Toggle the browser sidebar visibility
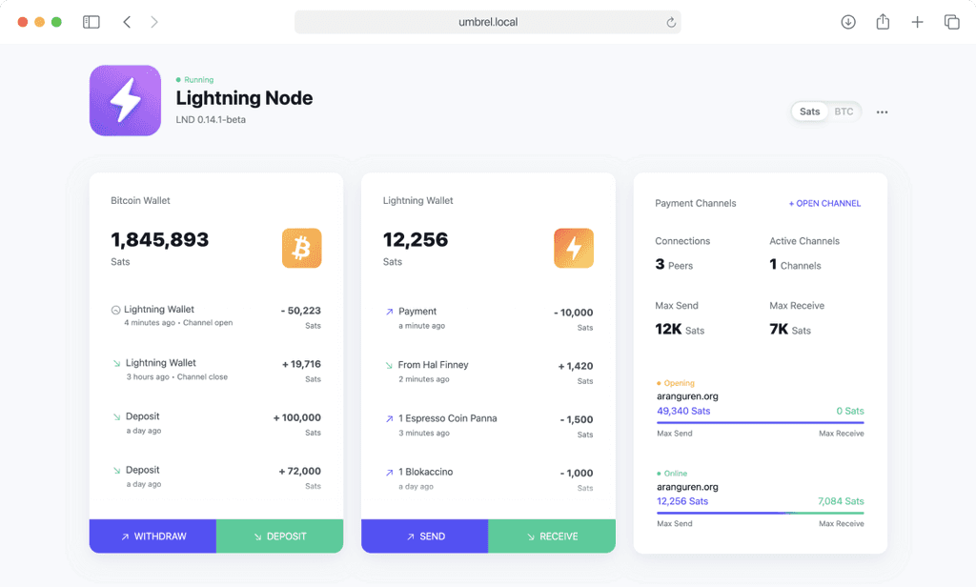This screenshot has width=976, height=587. [x=91, y=21]
